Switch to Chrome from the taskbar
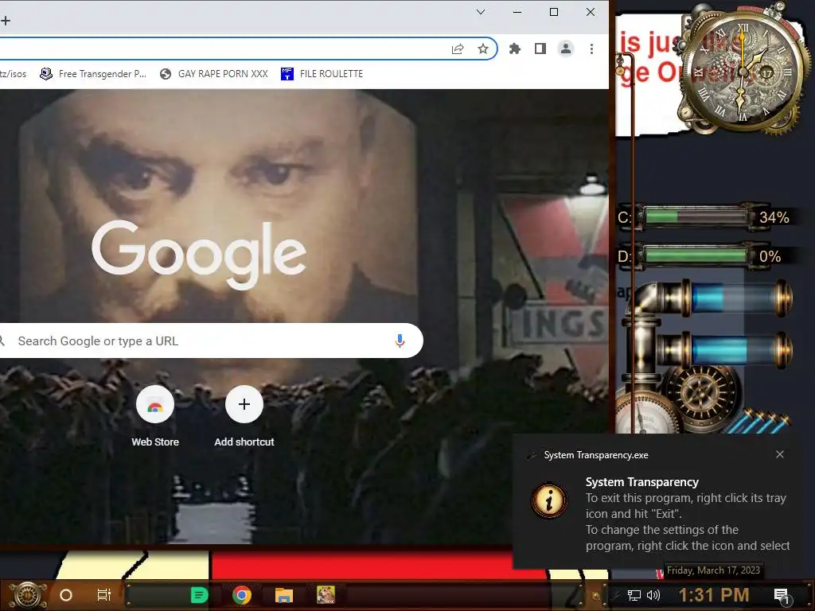Viewport: 815px width, 611px height. (242, 595)
